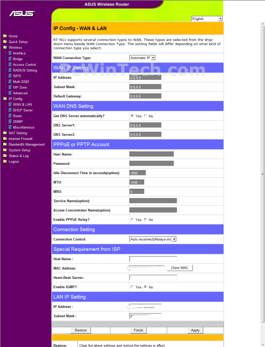
Task: Click the Miscellaneous page icon
Action: [10, 127]
